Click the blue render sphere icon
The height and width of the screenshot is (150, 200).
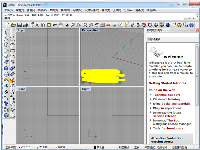click(x=168, y=25)
